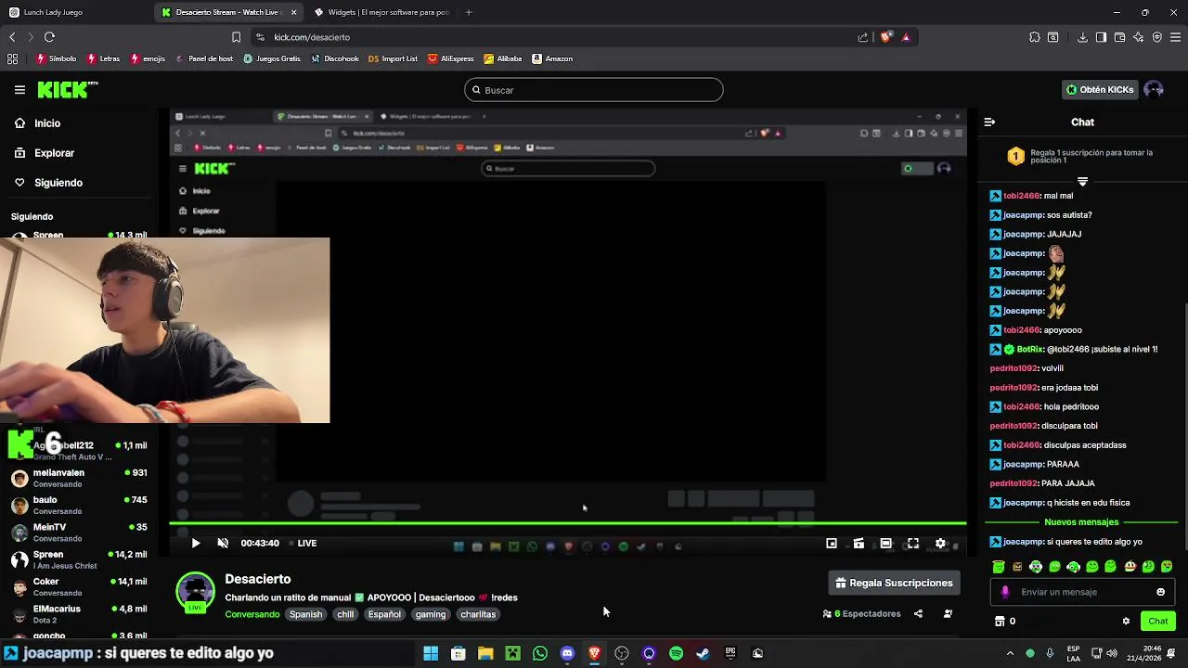
Task: Open the Kick hamburger menu
Action: (x=19, y=90)
